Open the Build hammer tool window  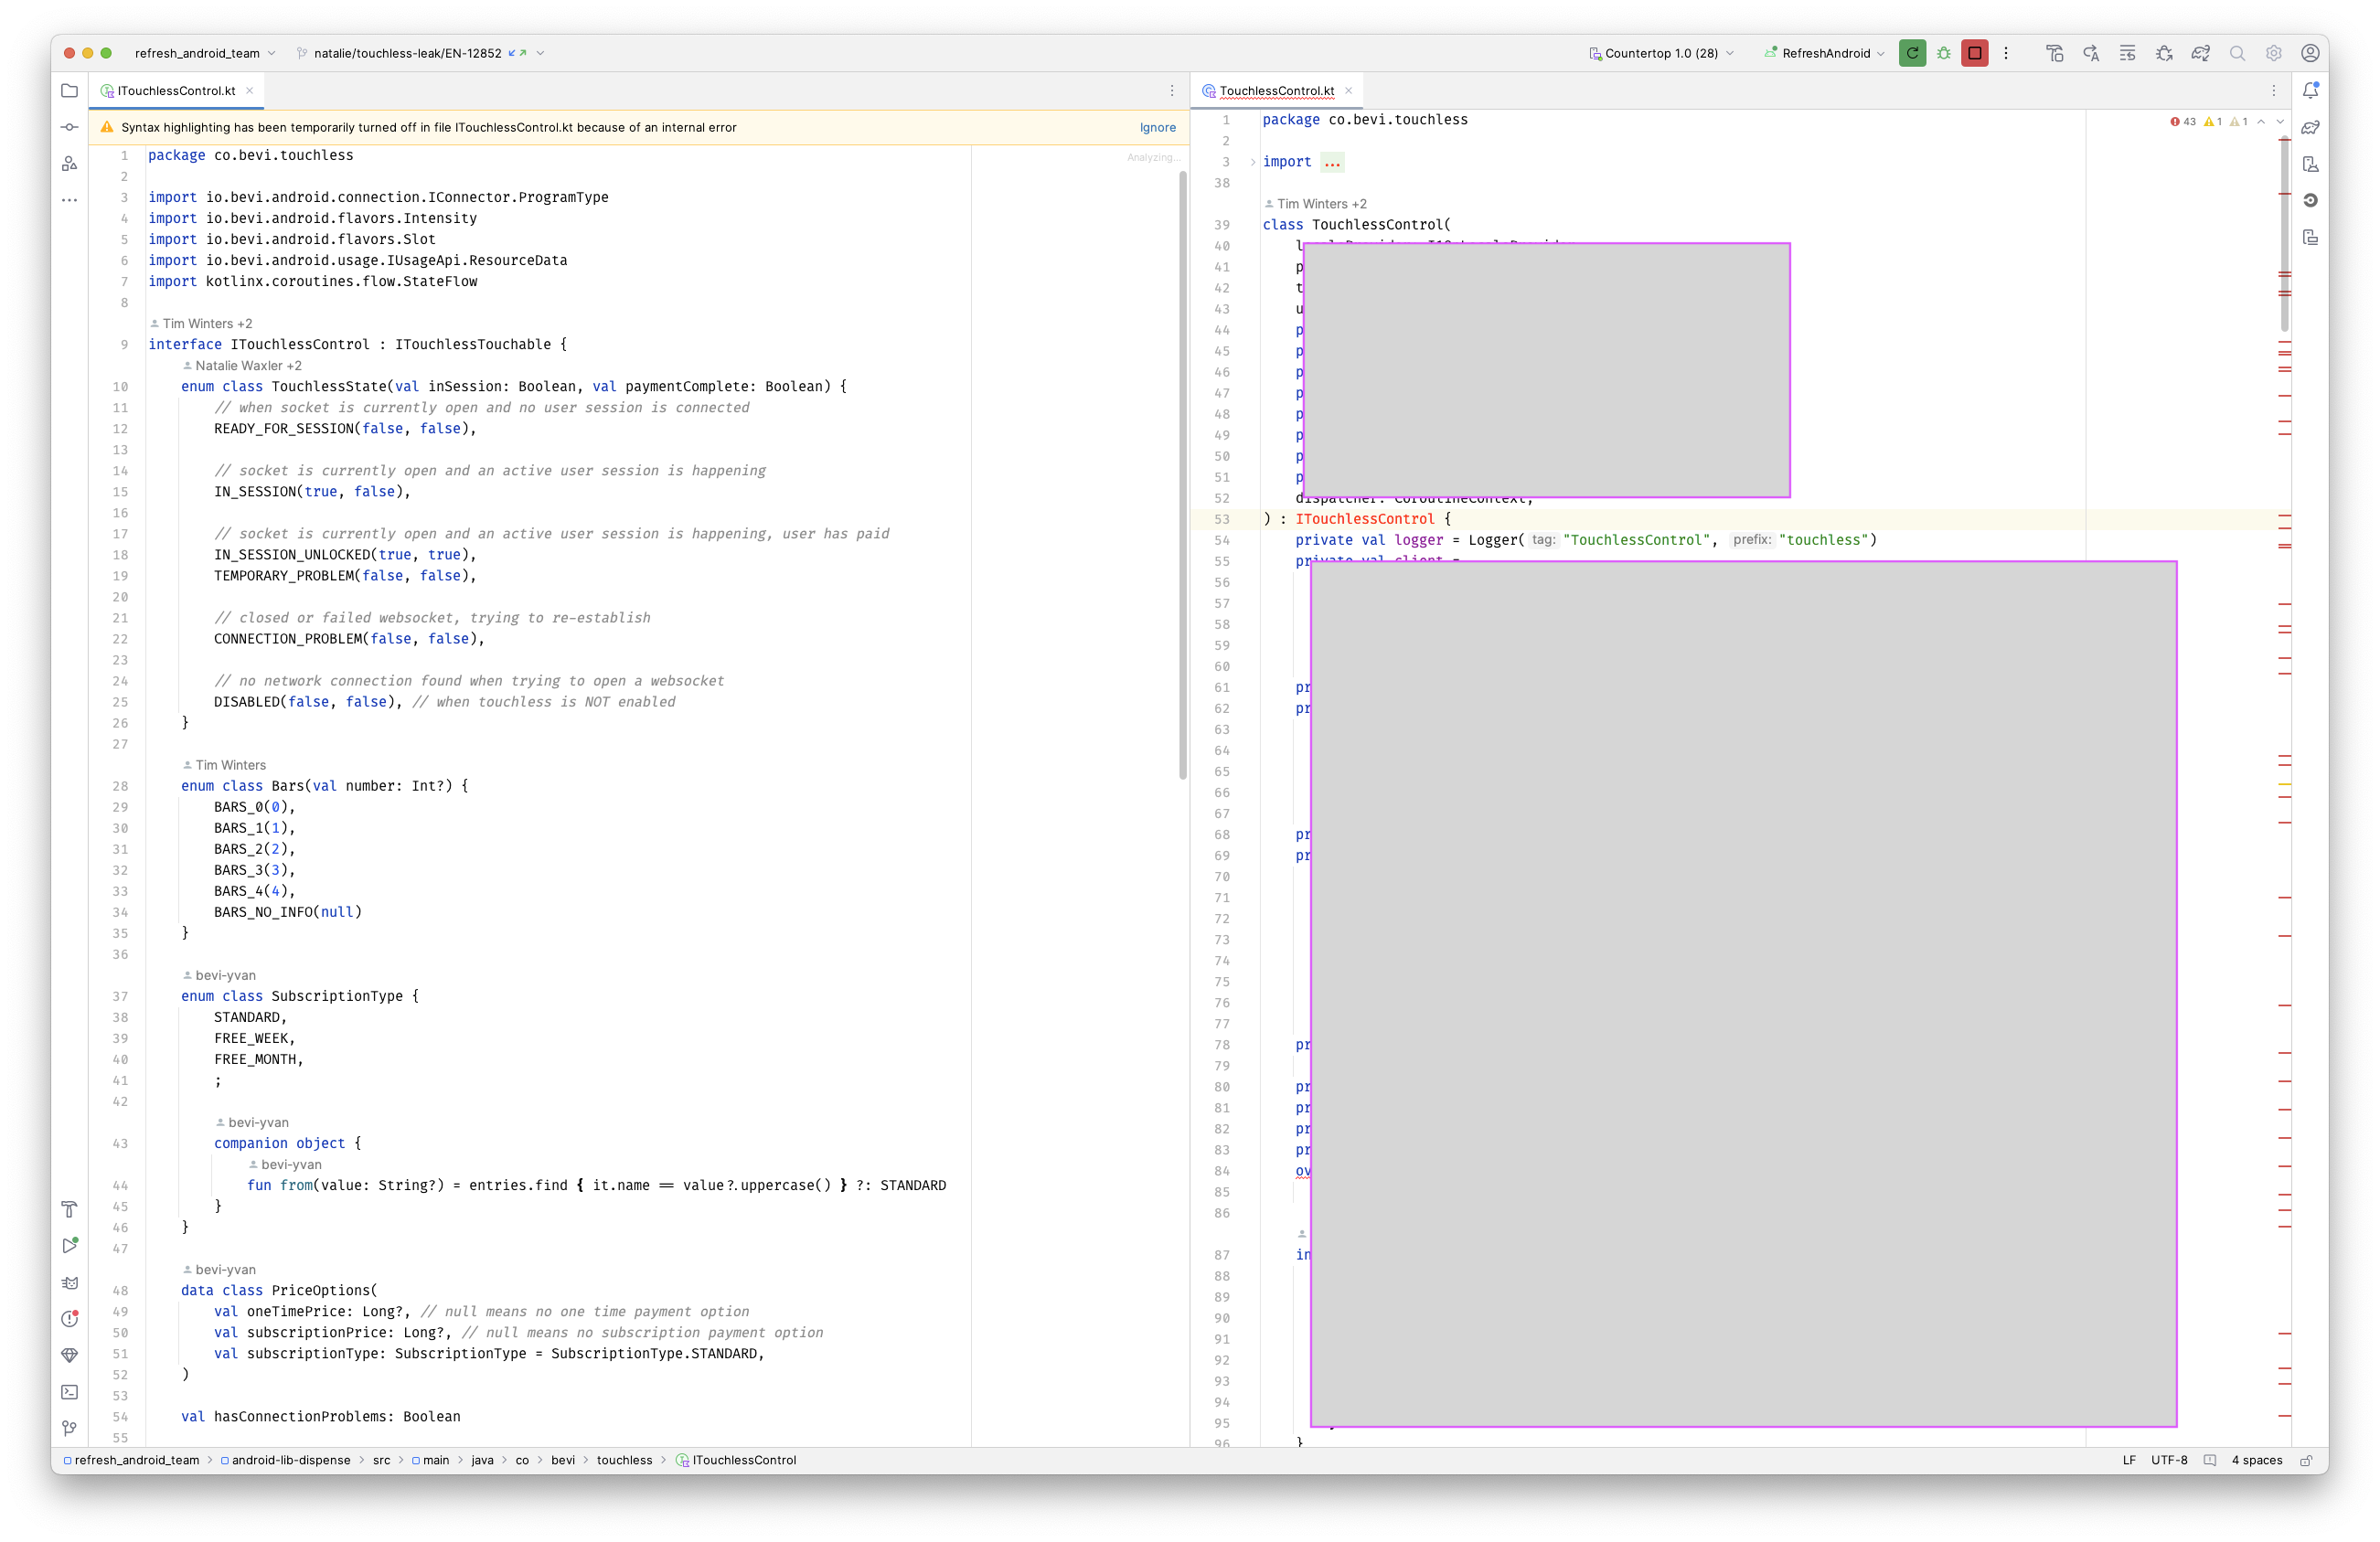click(69, 1209)
